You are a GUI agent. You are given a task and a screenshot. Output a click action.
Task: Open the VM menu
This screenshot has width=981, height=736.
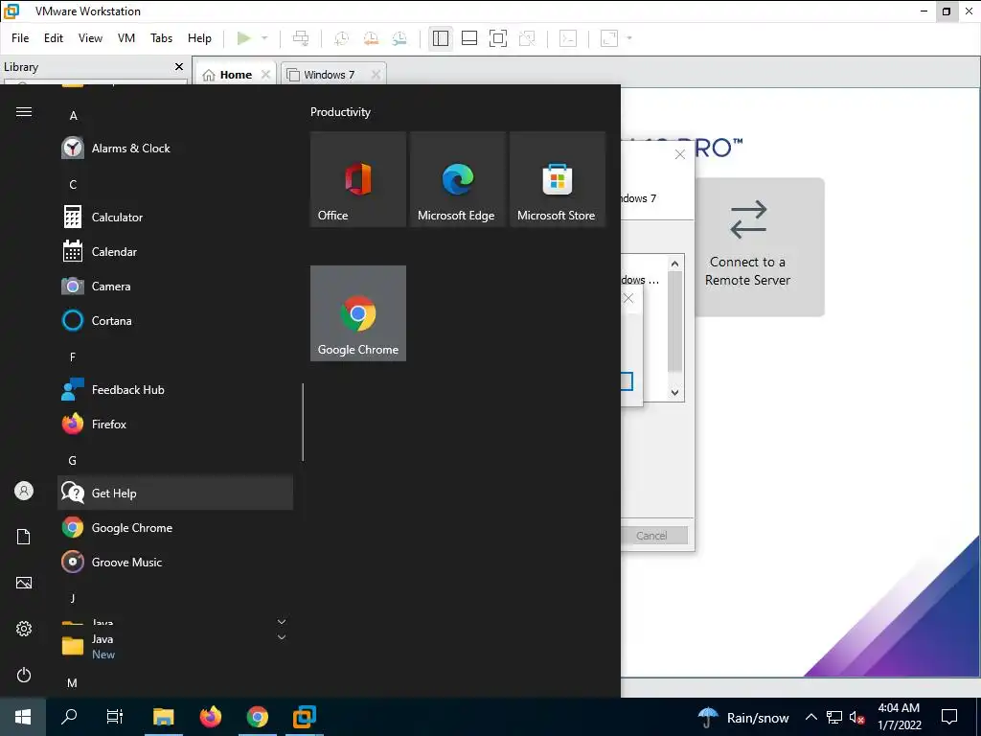tap(126, 38)
